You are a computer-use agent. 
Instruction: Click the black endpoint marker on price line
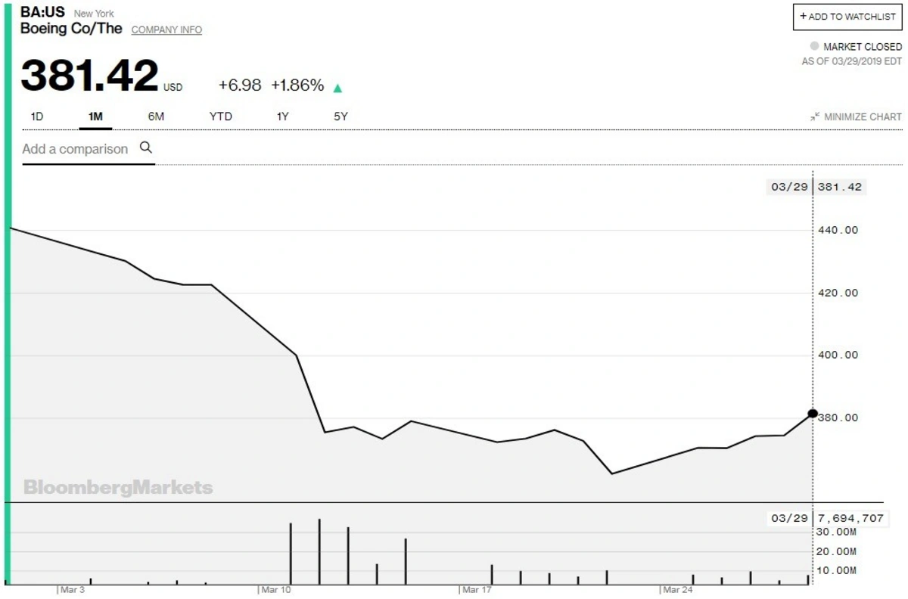coord(813,413)
